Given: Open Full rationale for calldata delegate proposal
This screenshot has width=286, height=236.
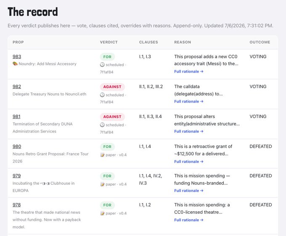Looking at the screenshot, I should point(188,102).
